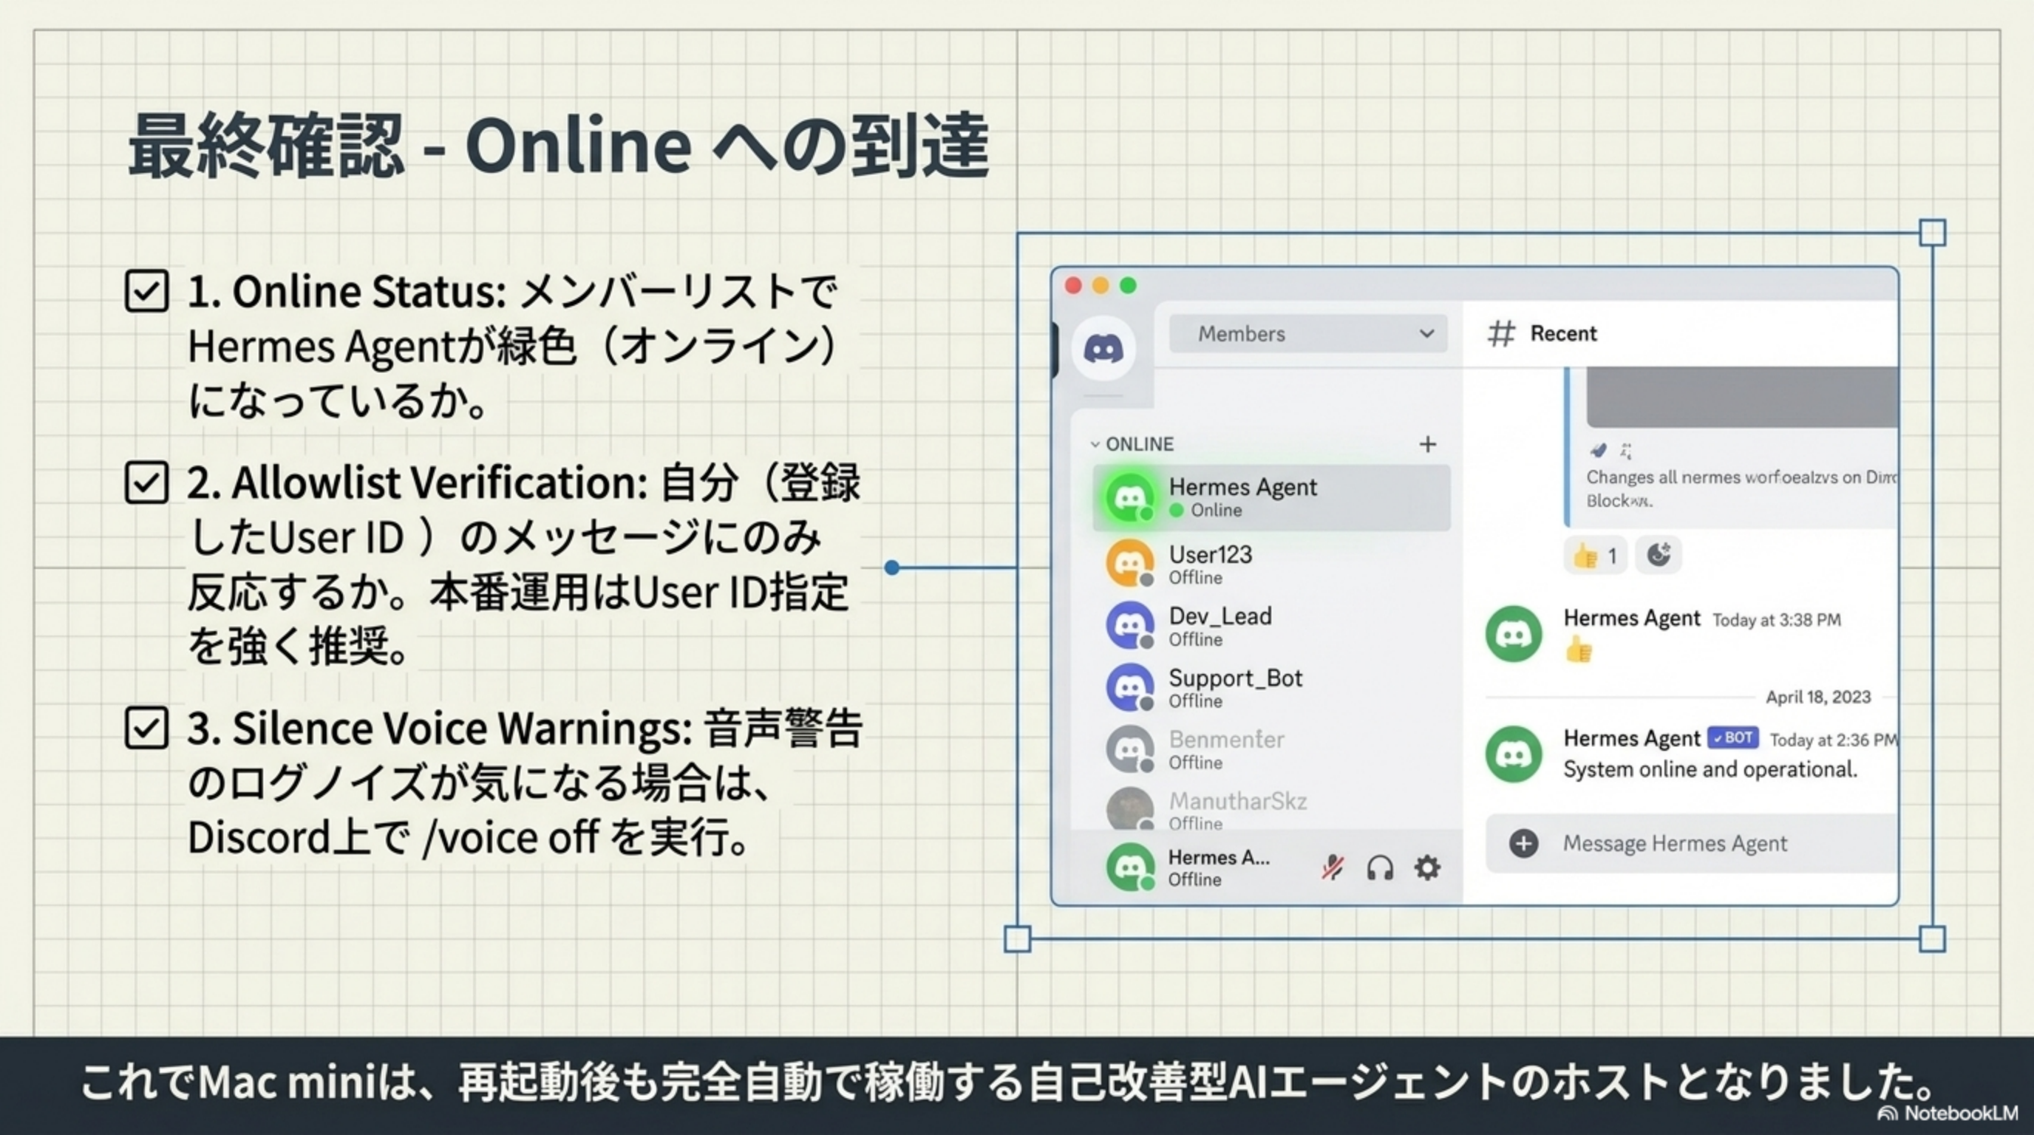Click the gray embed image thumbnail

[1743, 397]
